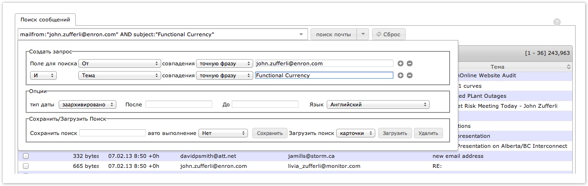
Task: Click the Сброс button
Action: point(389,34)
